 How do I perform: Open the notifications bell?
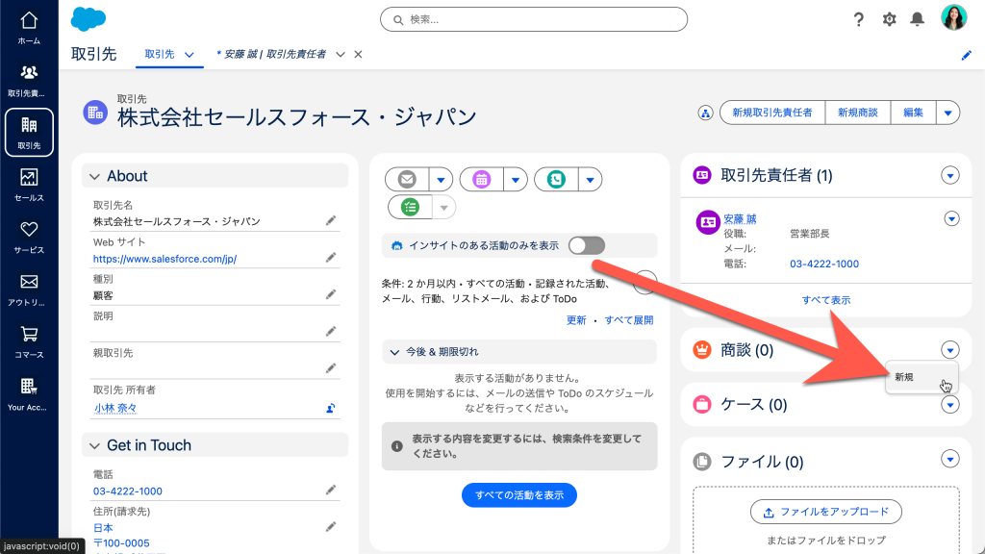pyautogui.click(x=918, y=19)
